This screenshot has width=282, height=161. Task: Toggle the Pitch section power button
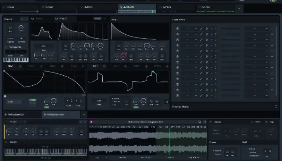click(252, 122)
